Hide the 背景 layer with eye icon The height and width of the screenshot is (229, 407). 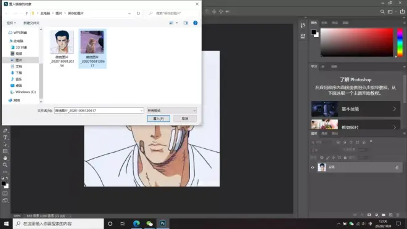[313, 167]
